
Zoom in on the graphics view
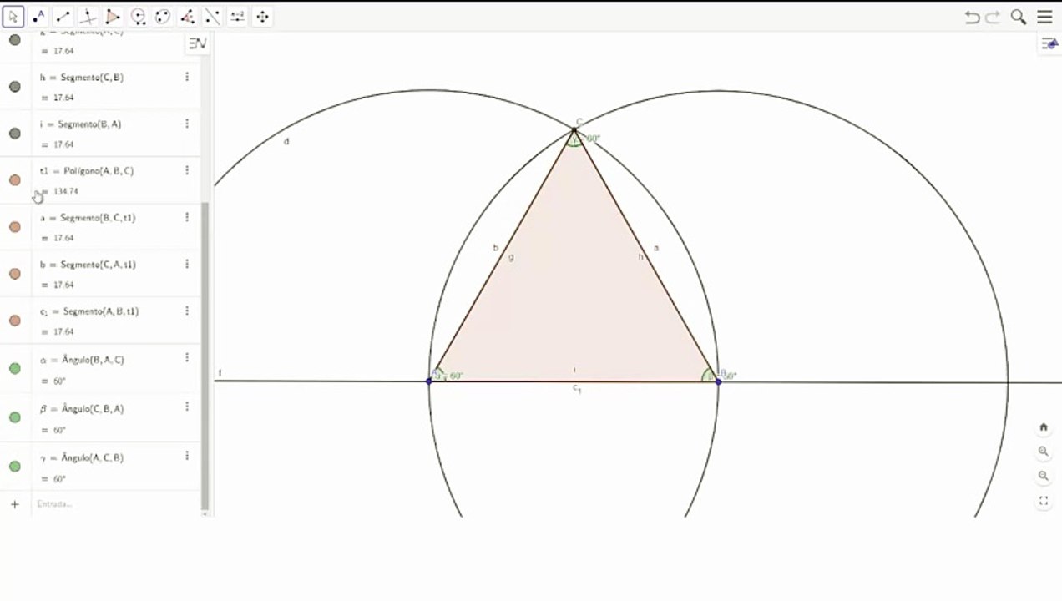1043,451
